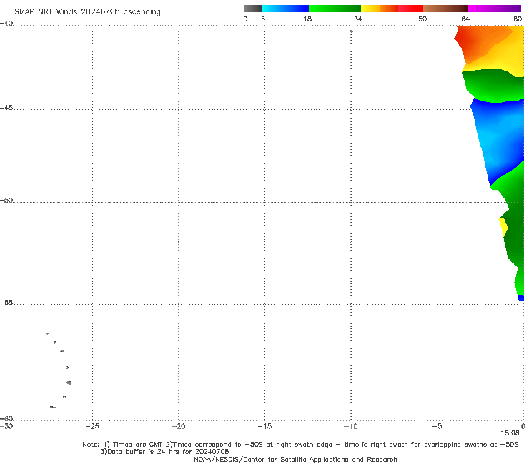Click the magenta-purple segment of the color bar
Image resolution: width=529 pixels, height=464 pixels.
495,9
